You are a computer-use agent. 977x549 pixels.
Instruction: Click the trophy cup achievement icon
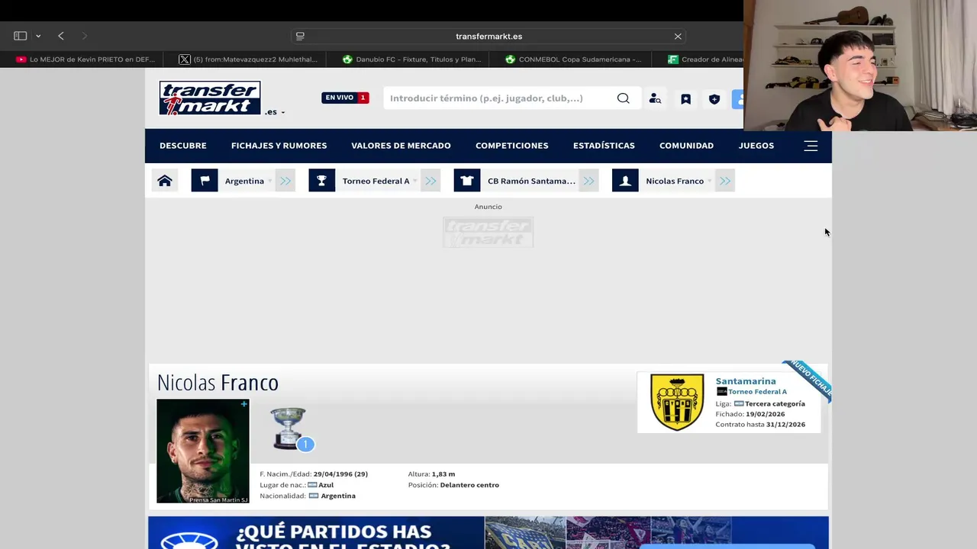tap(289, 428)
